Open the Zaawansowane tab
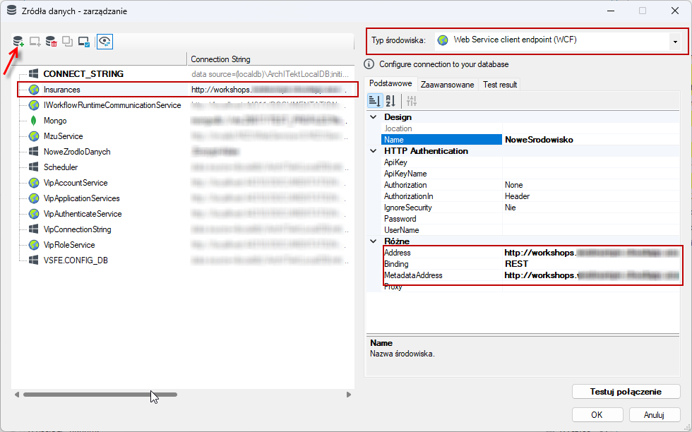Image resolution: width=692 pixels, height=432 pixels. tap(448, 84)
